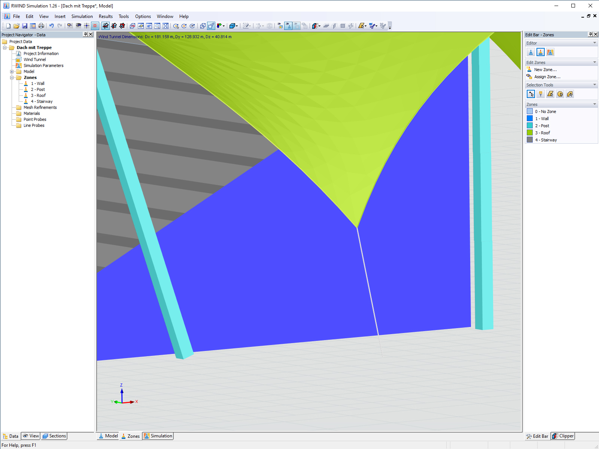Select the house-shaped selection tool
This screenshot has height=449, width=599.
570,94
